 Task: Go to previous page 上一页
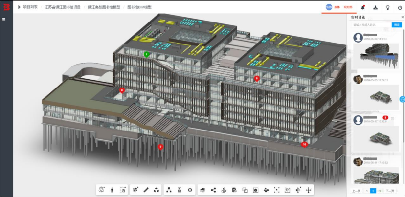(356, 191)
